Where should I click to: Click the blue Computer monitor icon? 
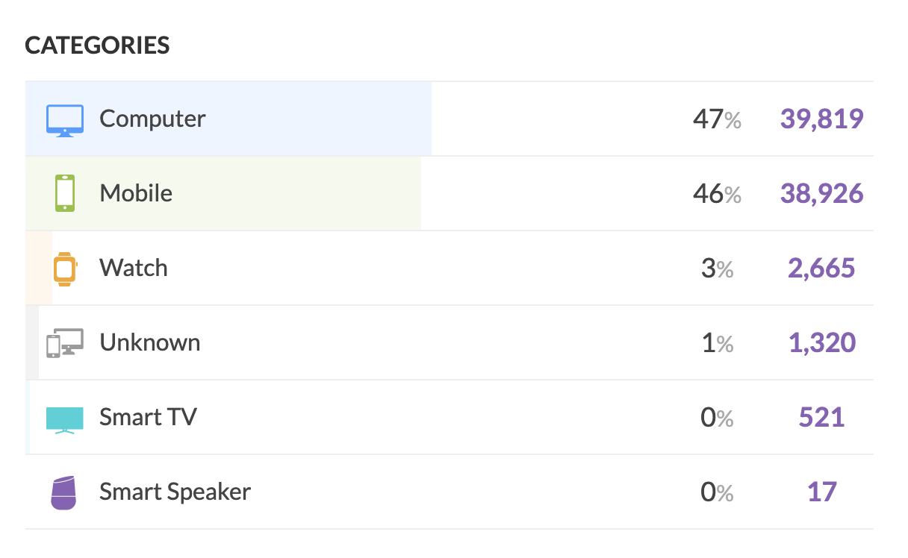[65, 120]
